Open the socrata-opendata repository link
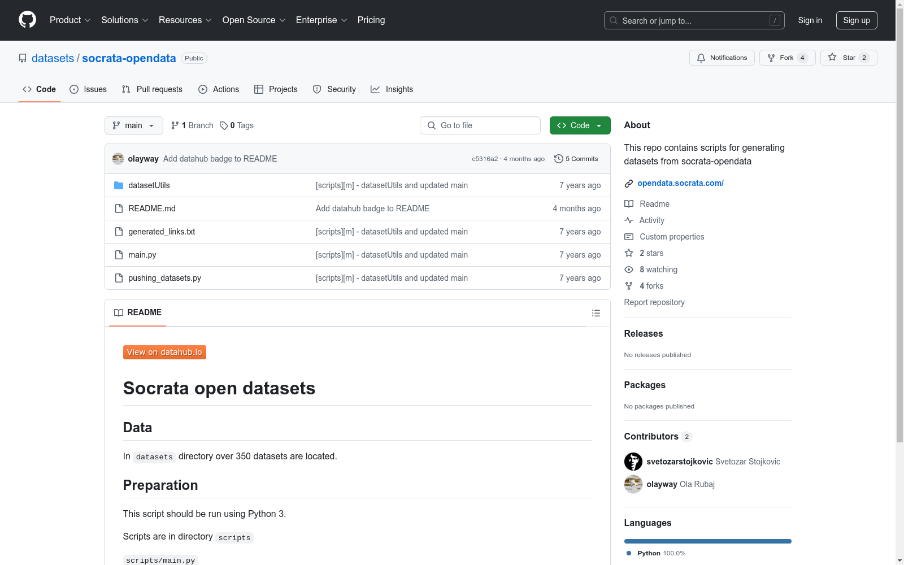Viewport: 904px width, 565px height. [x=129, y=58]
